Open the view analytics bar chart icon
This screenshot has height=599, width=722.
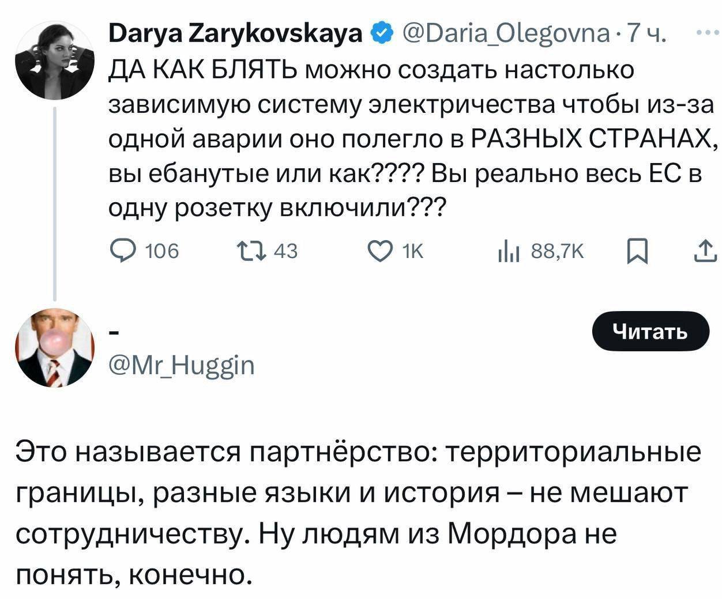pyautogui.click(x=509, y=251)
